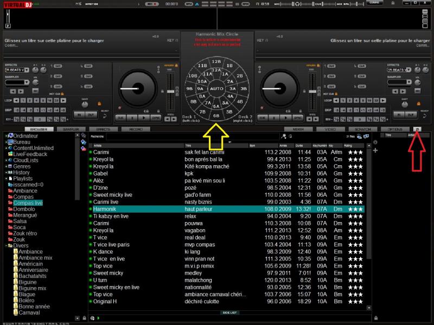Click the orange lock icon on left deck
This screenshot has height=325, width=434.
[99, 103]
